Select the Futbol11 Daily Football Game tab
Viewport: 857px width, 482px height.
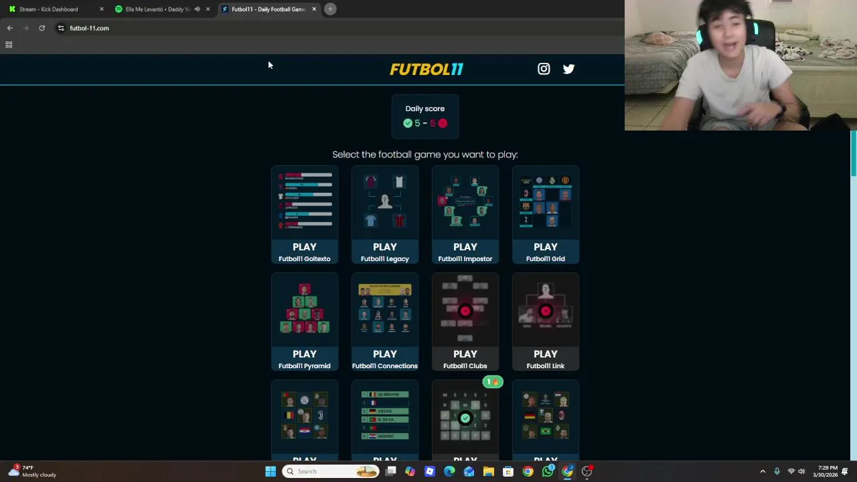click(268, 9)
